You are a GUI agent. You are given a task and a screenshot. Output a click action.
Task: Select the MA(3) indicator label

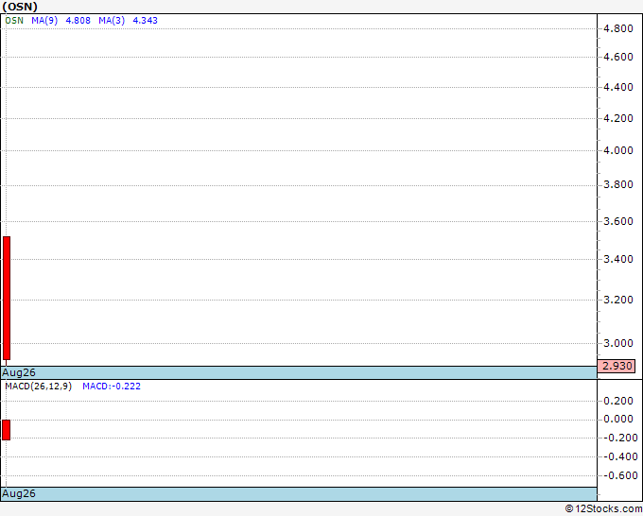pyautogui.click(x=112, y=21)
